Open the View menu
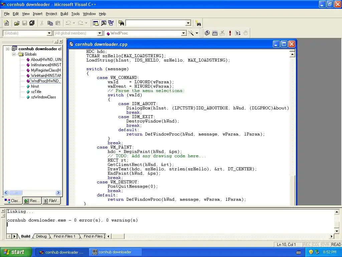 (x=26, y=14)
